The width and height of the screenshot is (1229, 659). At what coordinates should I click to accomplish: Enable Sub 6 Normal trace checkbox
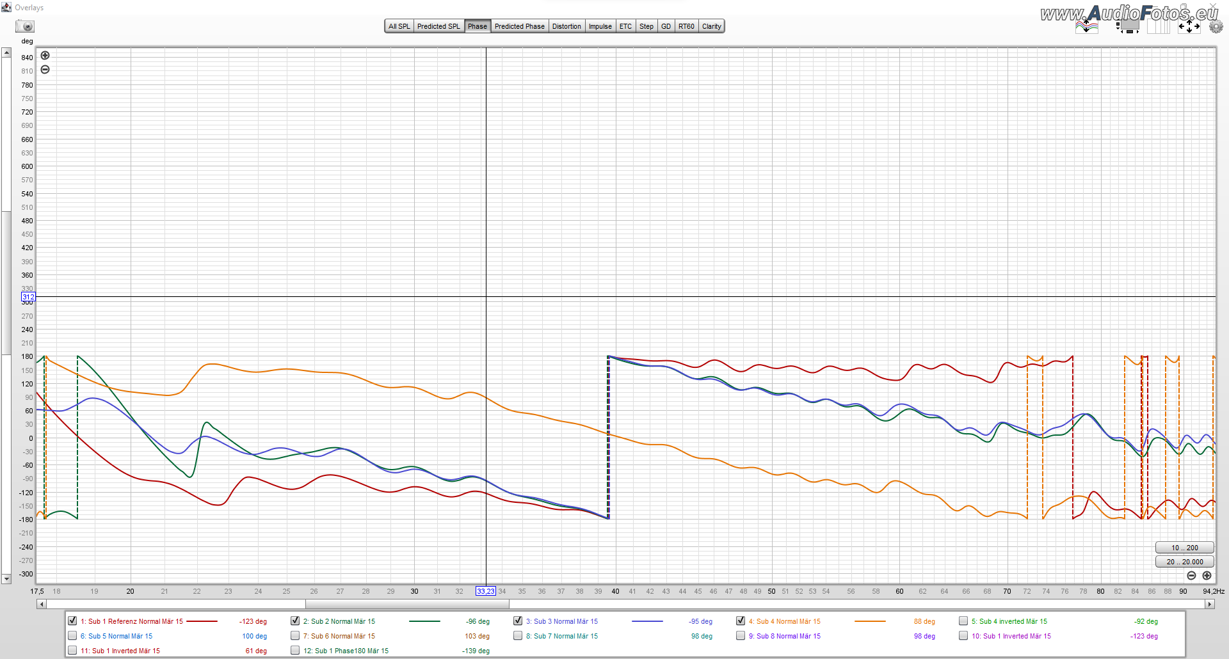point(295,635)
